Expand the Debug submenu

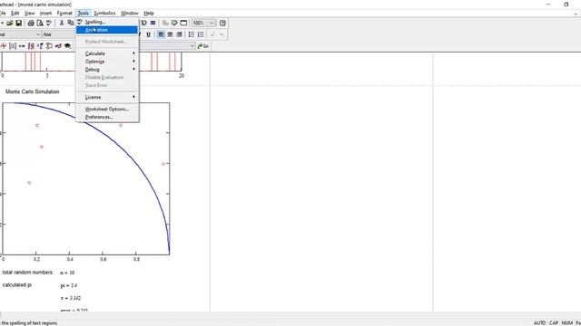(x=107, y=70)
